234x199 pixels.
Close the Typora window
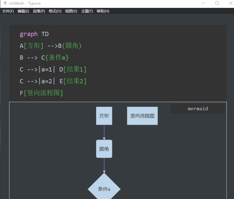pos(231,3)
